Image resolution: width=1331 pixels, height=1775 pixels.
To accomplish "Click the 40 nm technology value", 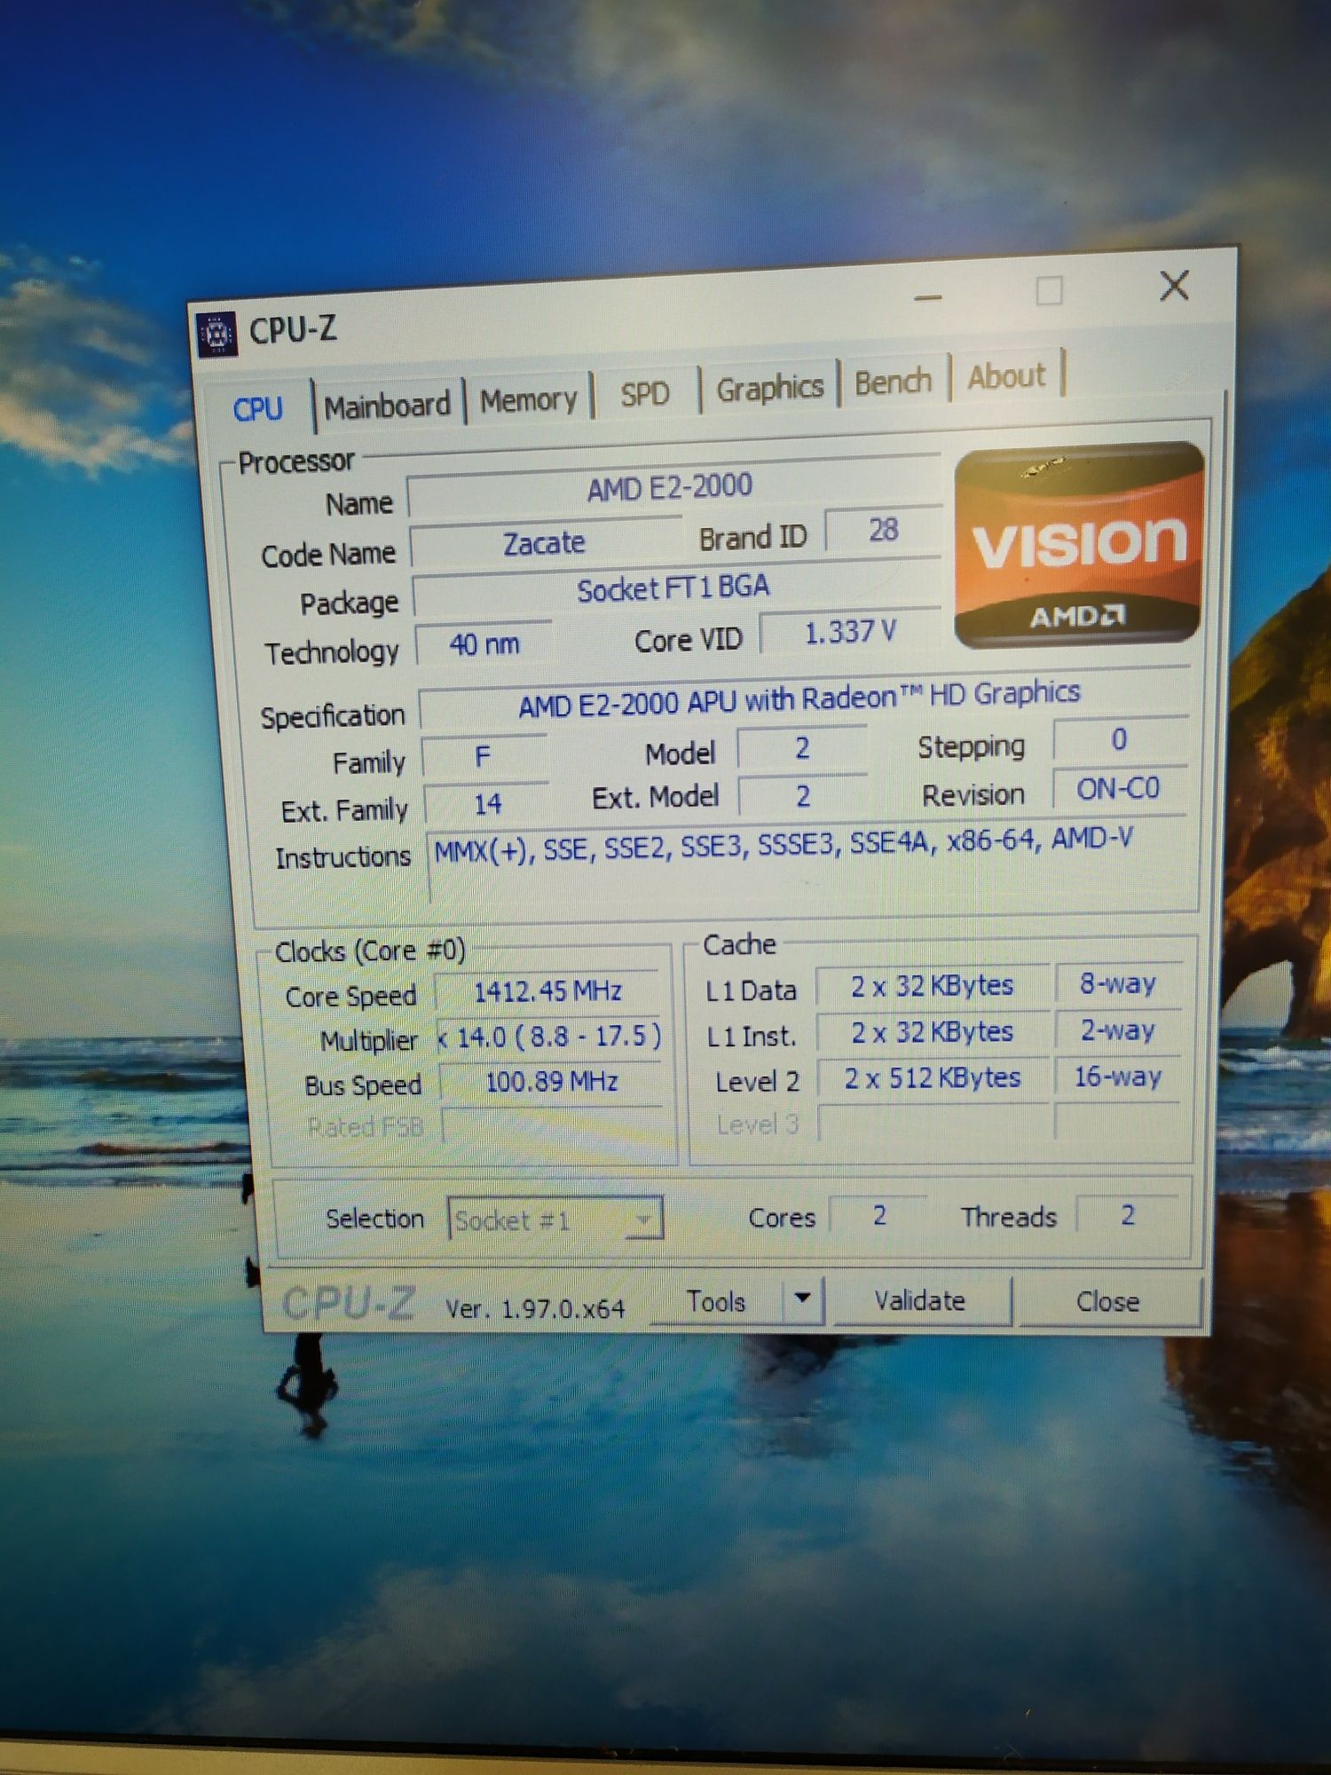I will pyautogui.click(x=484, y=643).
